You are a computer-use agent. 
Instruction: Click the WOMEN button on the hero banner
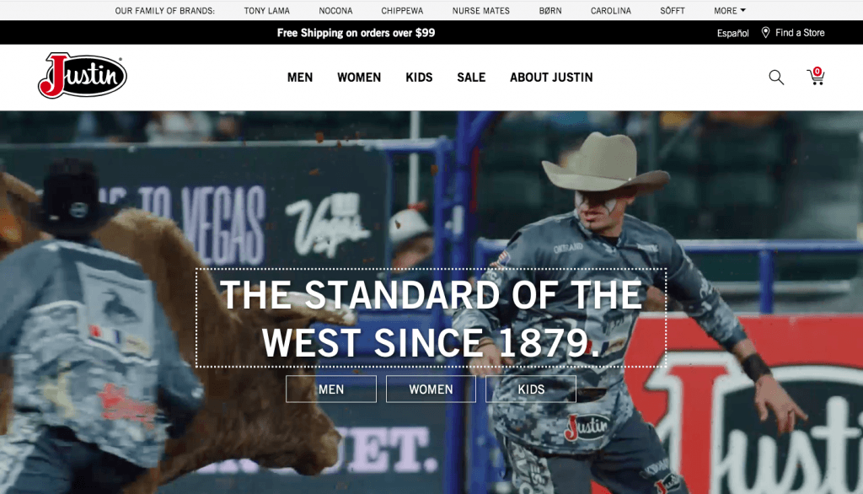[x=431, y=389]
